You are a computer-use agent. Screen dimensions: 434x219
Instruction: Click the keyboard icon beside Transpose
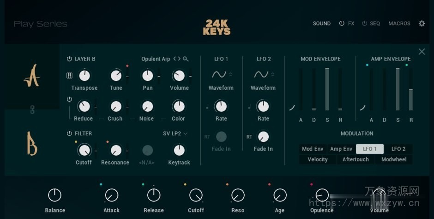[70, 76]
